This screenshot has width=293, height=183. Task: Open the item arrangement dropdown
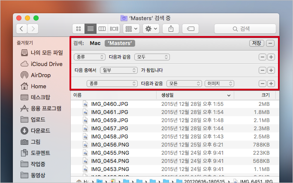click(131, 29)
